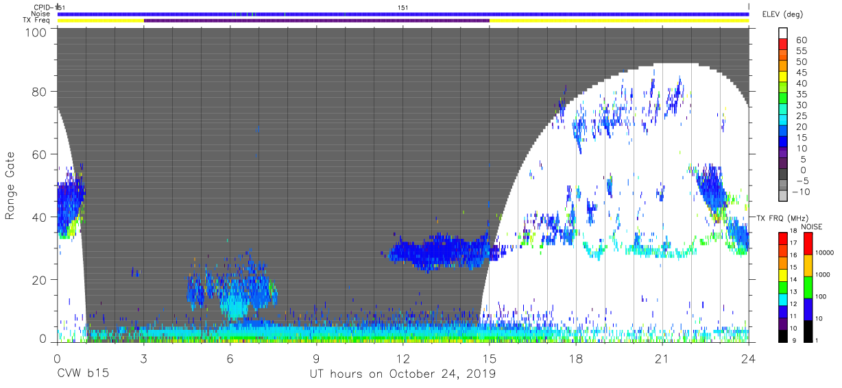The width and height of the screenshot is (842, 388).
Task: Click the purple segment of the TX Freq bar
Action: pyautogui.click(x=316, y=21)
